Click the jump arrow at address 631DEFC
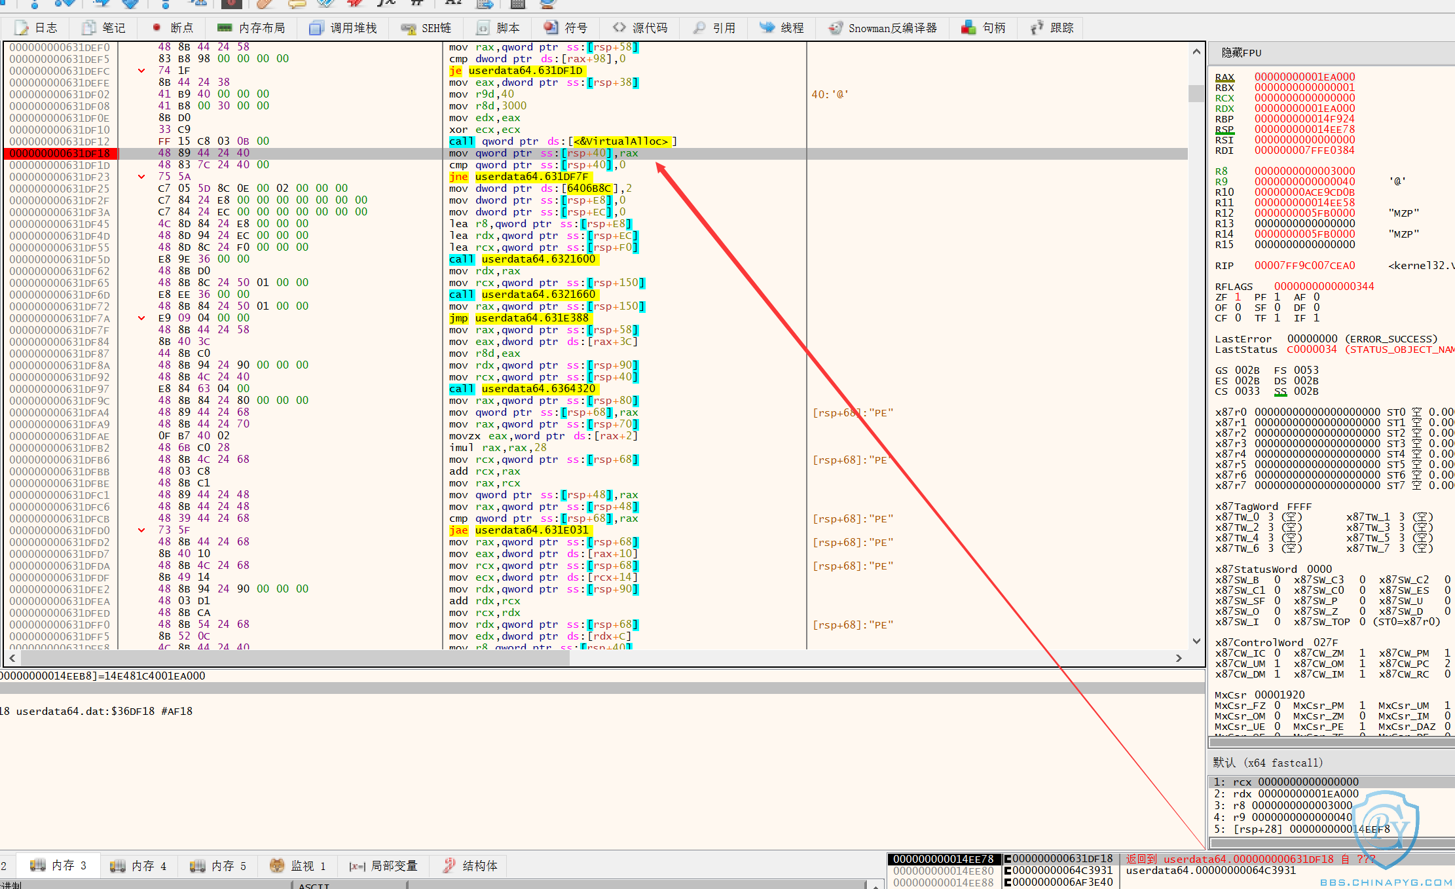1455x889 pixels. (x=141, y=71)
